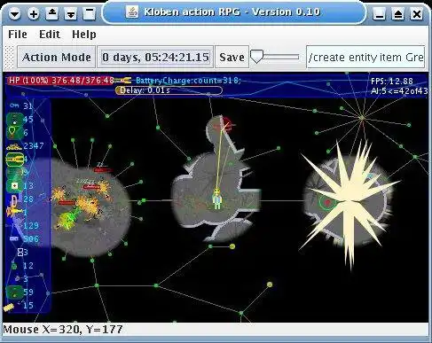Image resolution: width=432 pixels, height=343 pixels.
Task: Select the green inventory item with count 45
Action: pos(14,120)
